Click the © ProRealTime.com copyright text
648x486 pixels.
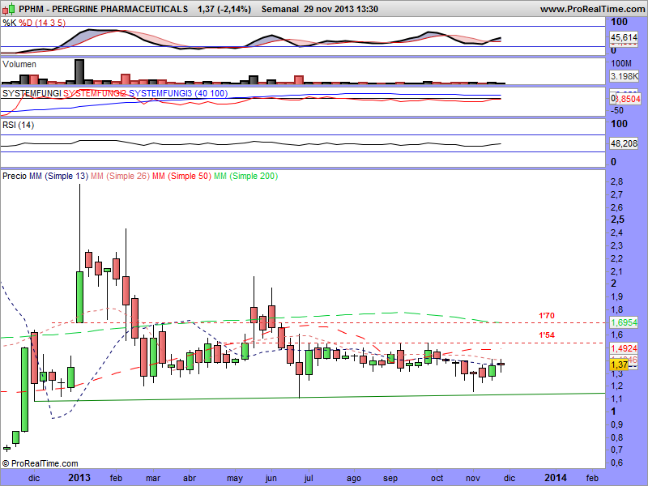40,463
